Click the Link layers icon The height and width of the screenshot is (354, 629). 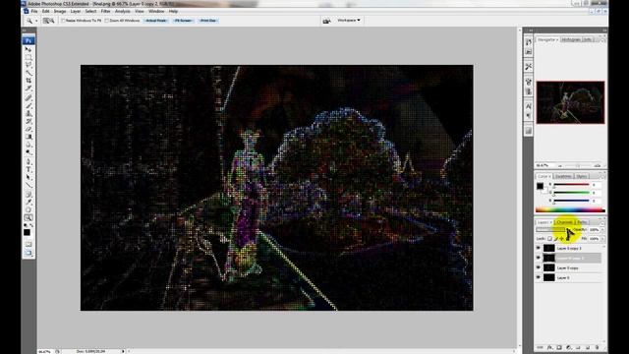540,347
